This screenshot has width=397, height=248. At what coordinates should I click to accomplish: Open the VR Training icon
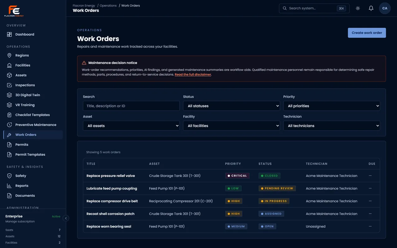(x=9, y=105)
